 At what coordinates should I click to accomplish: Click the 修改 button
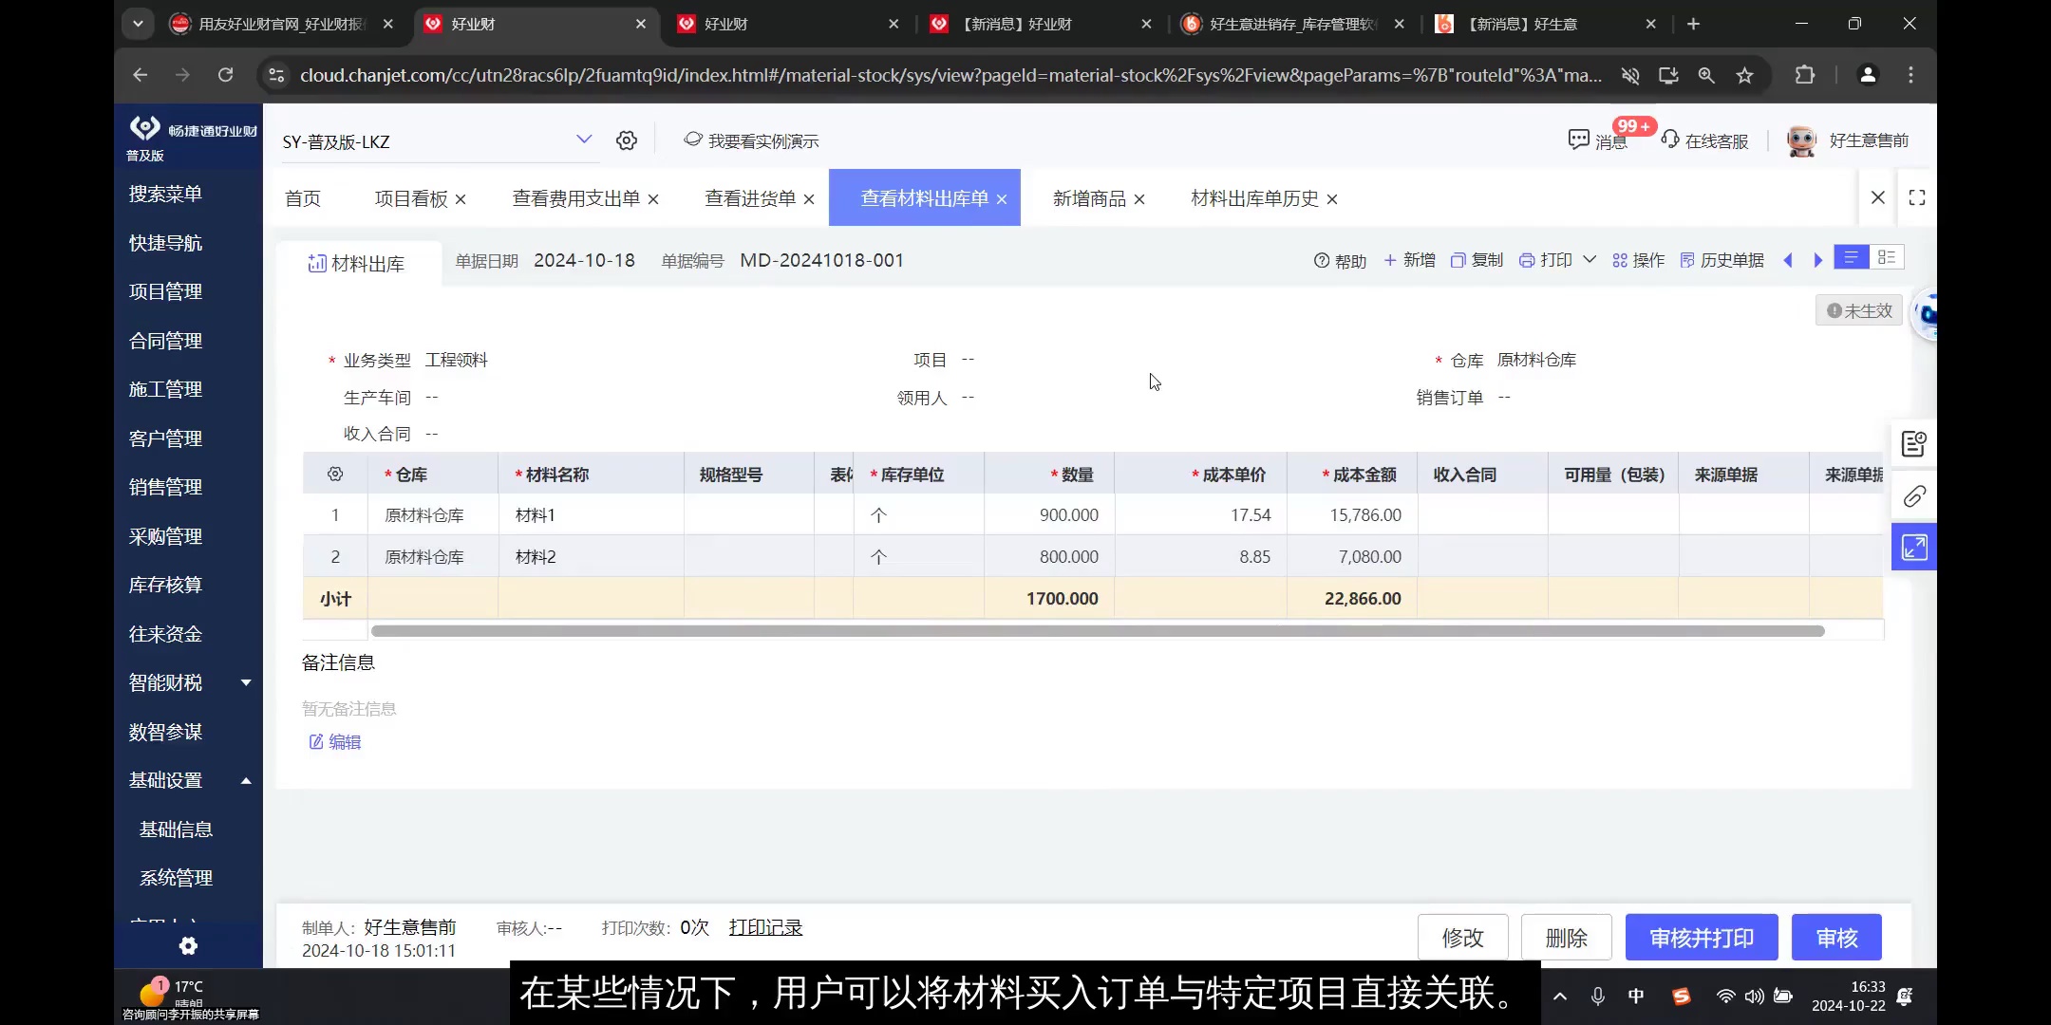point(1462,938)
